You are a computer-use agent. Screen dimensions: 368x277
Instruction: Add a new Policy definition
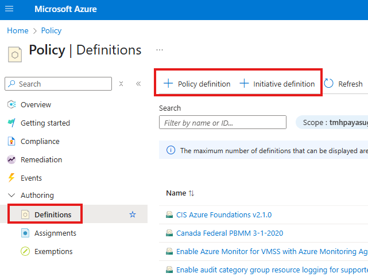pyautogui.click(x=197, y=84)
